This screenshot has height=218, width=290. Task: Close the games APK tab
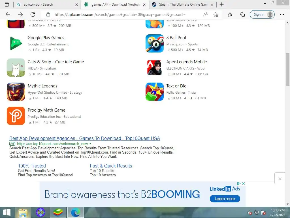[x=144, y=5]
